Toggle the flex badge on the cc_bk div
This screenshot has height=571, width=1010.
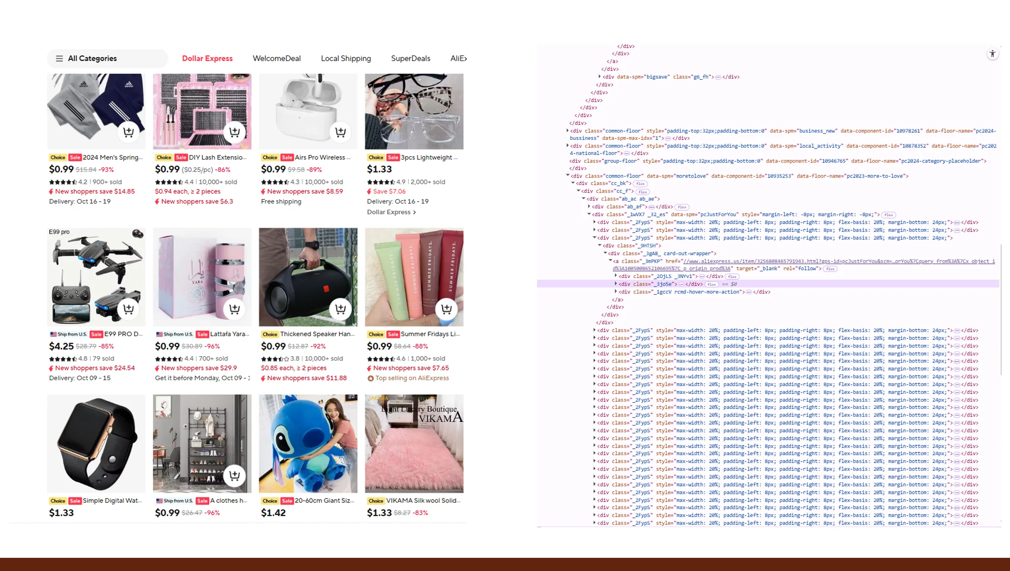(x=640, y=184)
